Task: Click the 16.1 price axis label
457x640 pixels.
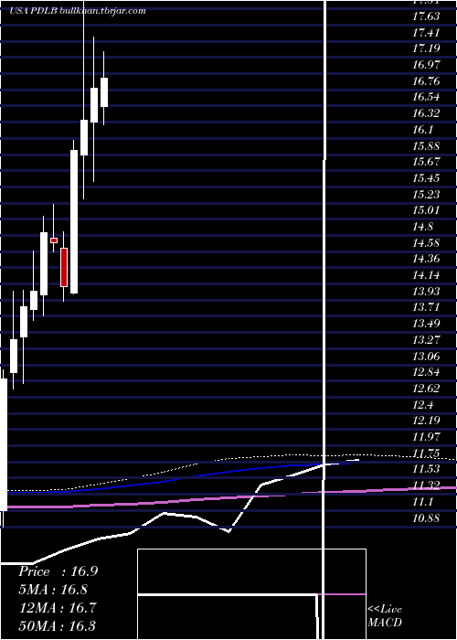Action: pos(422,130)
